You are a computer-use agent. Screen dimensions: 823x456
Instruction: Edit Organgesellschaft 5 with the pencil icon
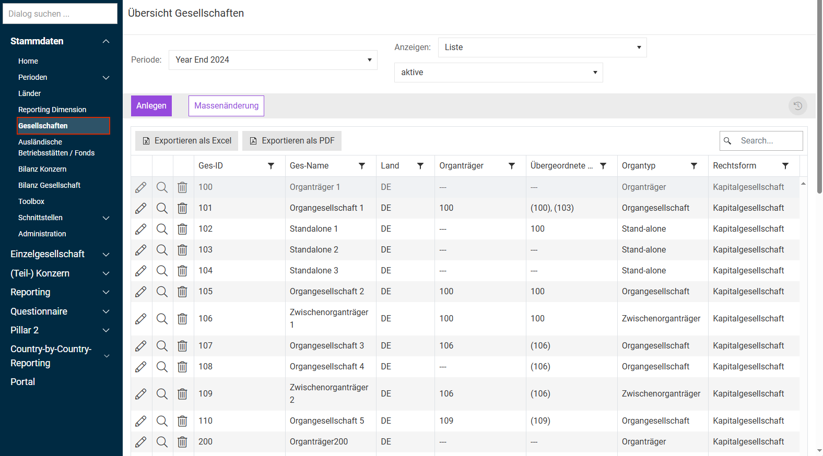(x=141, y=421)
